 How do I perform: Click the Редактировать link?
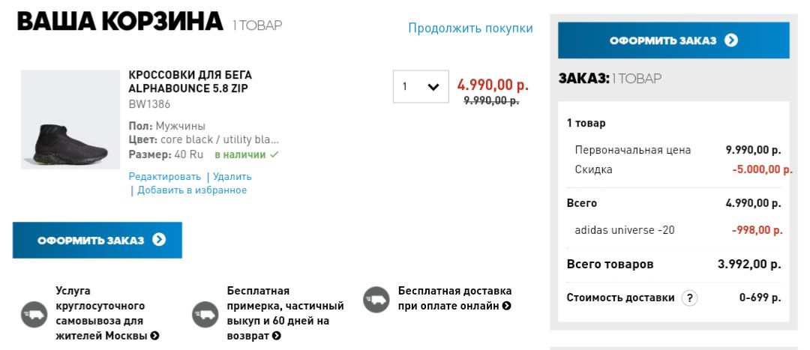pos(165,177)
